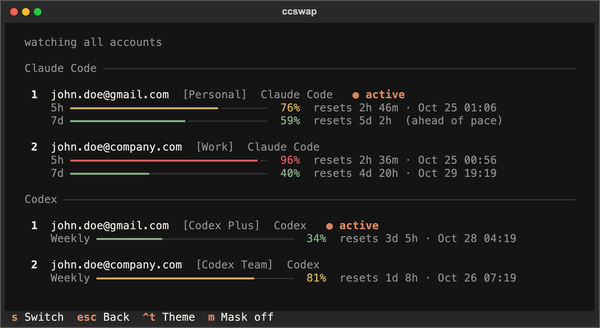Screen dimensions: 600x328
Task: Click the 34% weekly usage value
Action: [x=316, y=239]
